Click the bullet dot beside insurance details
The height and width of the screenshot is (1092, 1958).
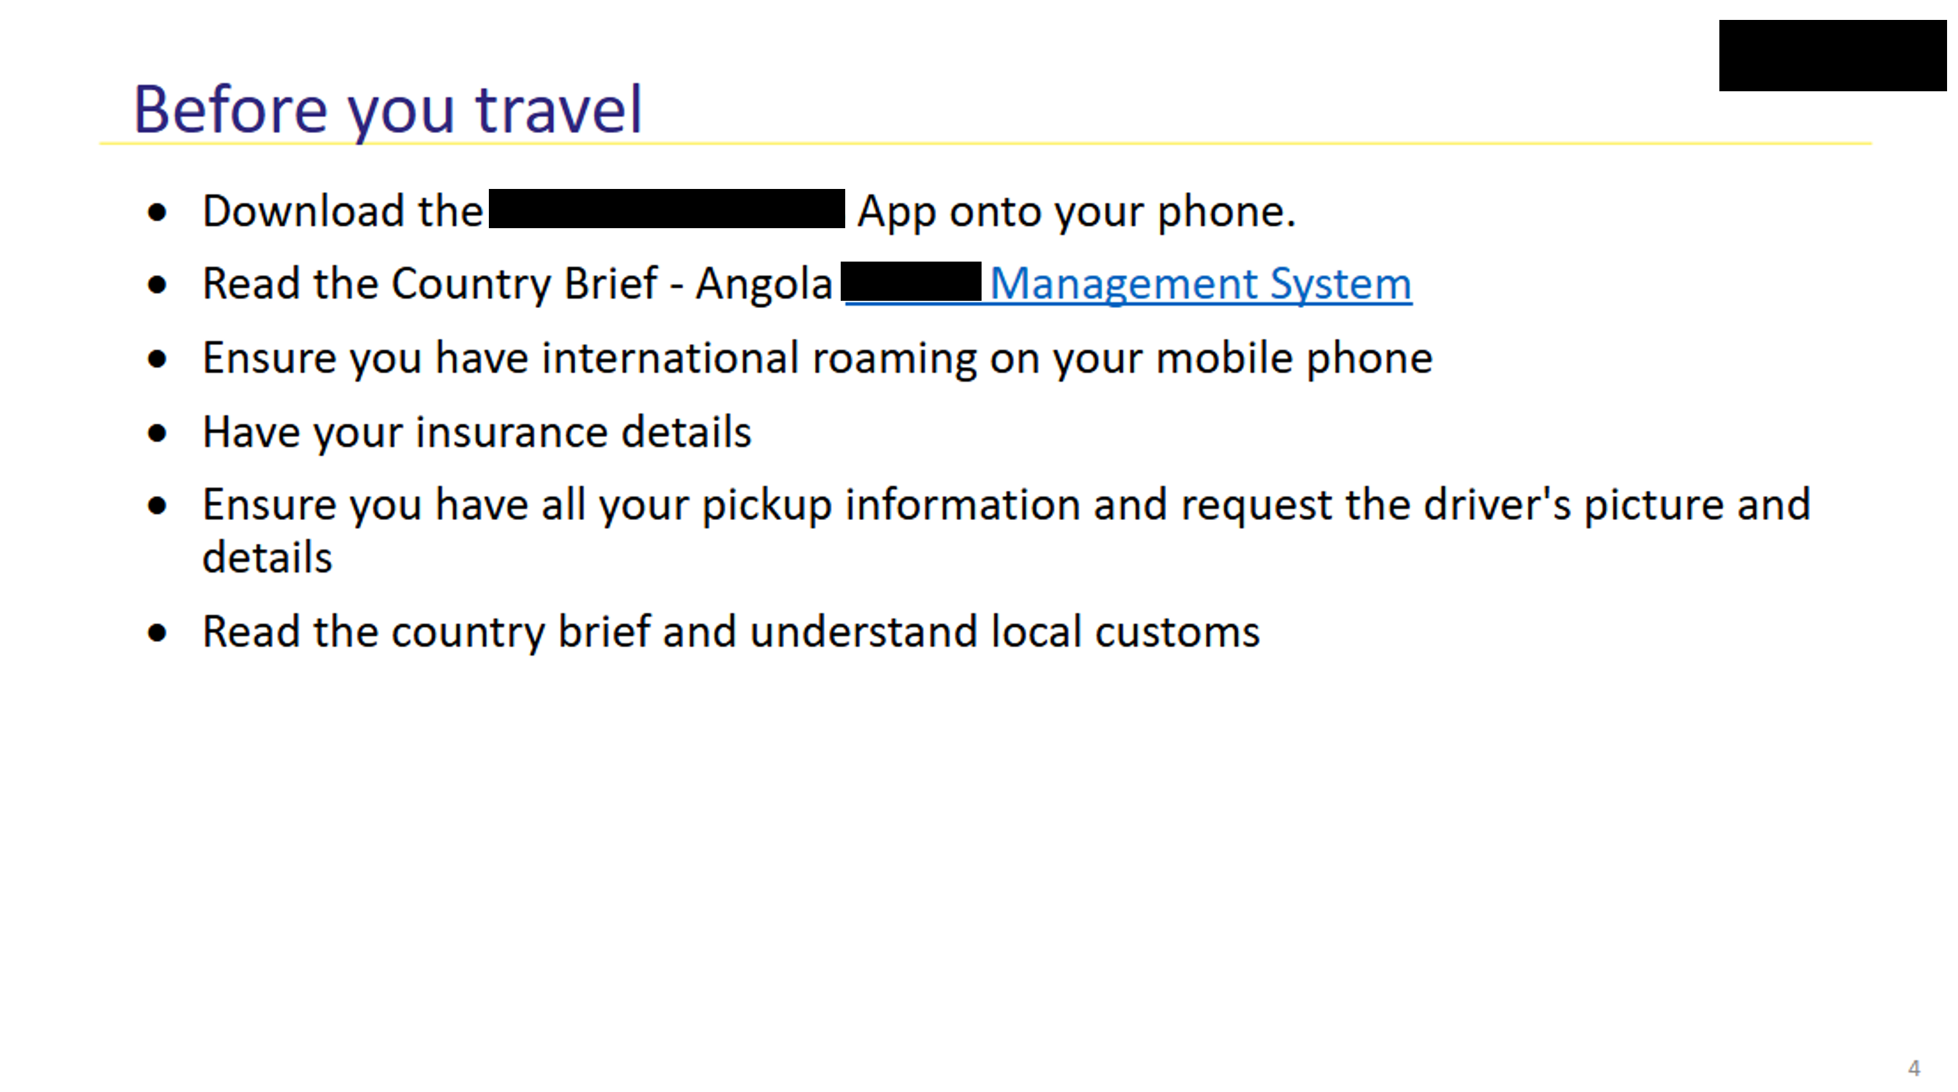point(158,434)
